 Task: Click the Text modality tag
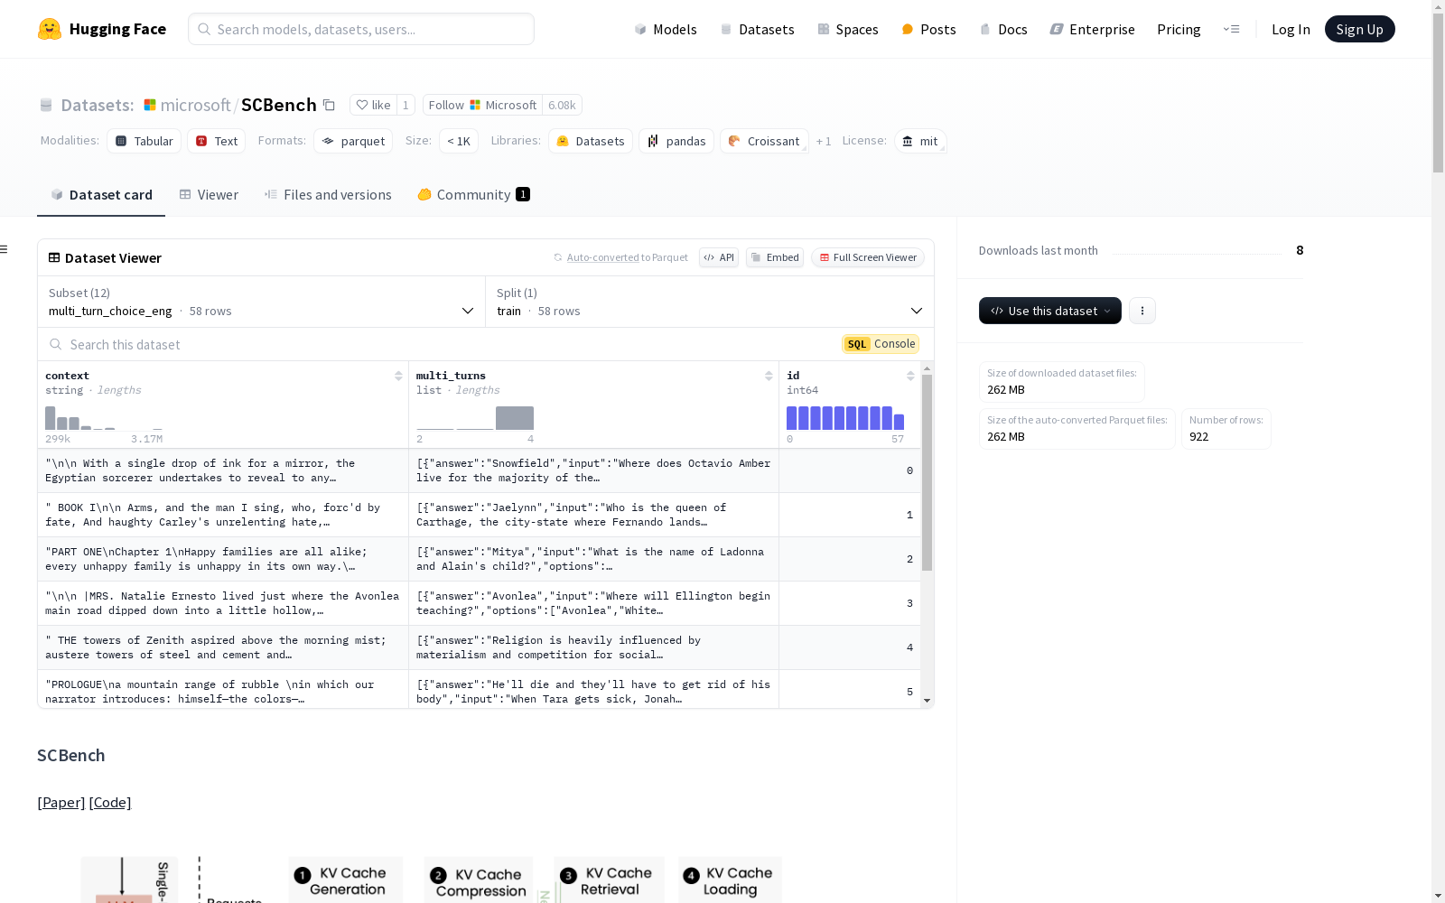click(217, 141)
